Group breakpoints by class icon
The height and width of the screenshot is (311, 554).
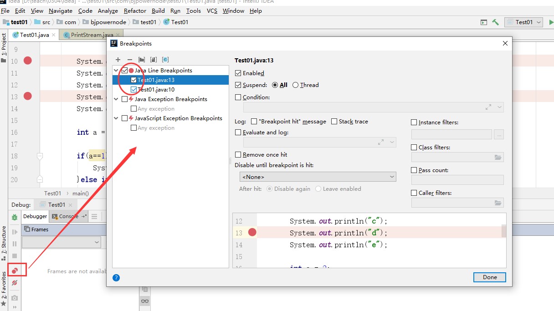click(x=165, y=60)
